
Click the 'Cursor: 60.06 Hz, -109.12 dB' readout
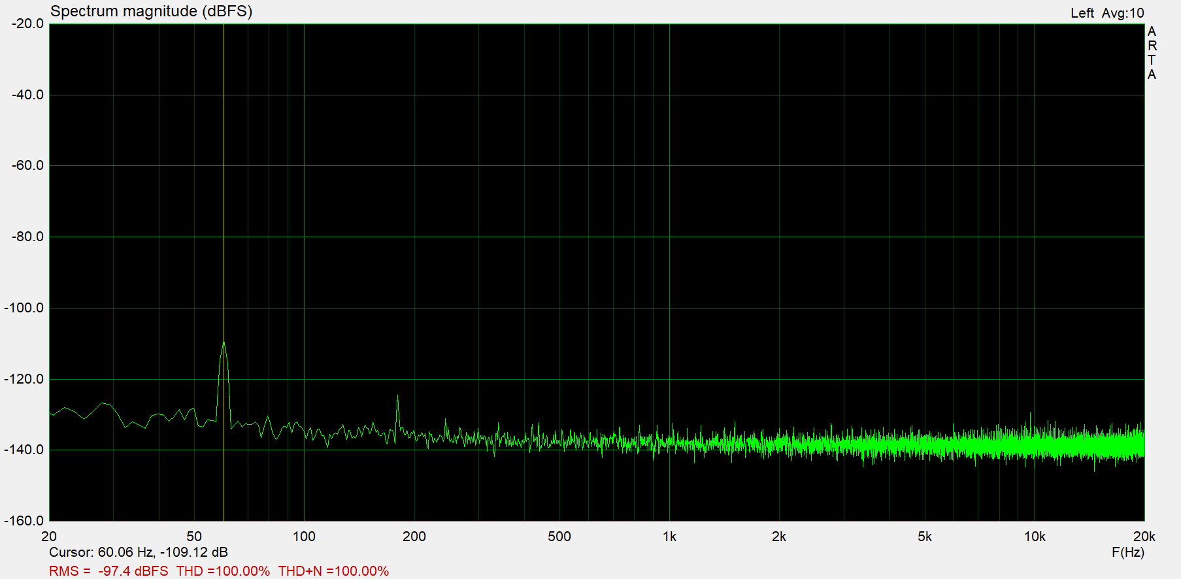coord(139,552)
